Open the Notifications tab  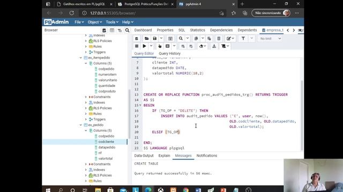click(x=207, y=156)
